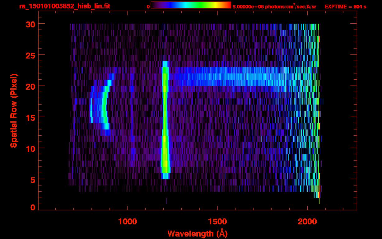Click the spatial row 20 tick label

pyautogui.click(x=30, y=86)
